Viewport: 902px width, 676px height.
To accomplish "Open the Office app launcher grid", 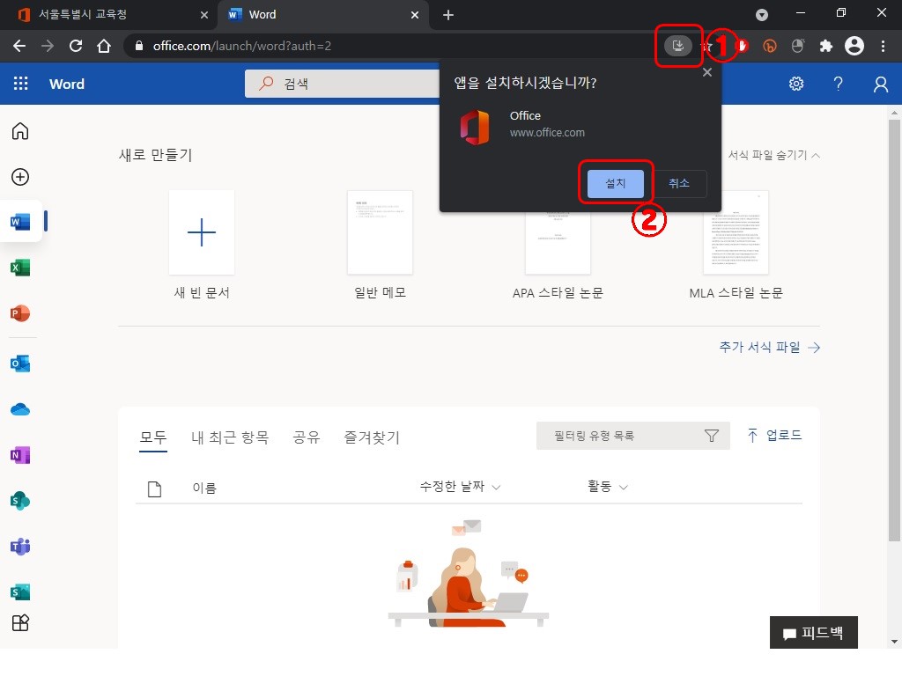I will pyautogui.click(x=21, y=84).
